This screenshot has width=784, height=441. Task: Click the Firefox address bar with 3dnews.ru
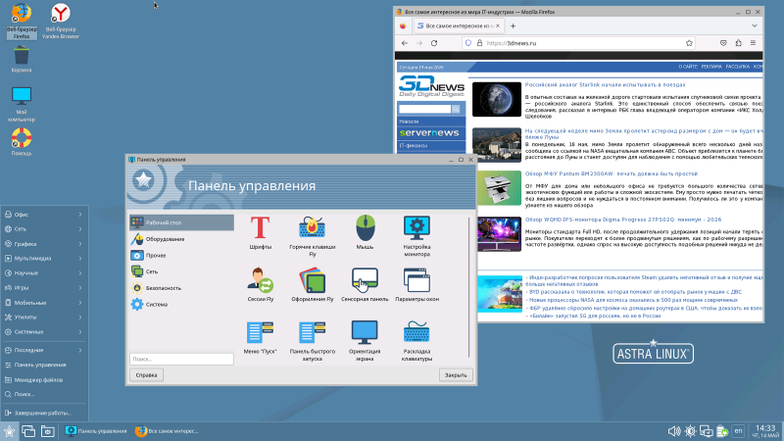click(578, 43)
